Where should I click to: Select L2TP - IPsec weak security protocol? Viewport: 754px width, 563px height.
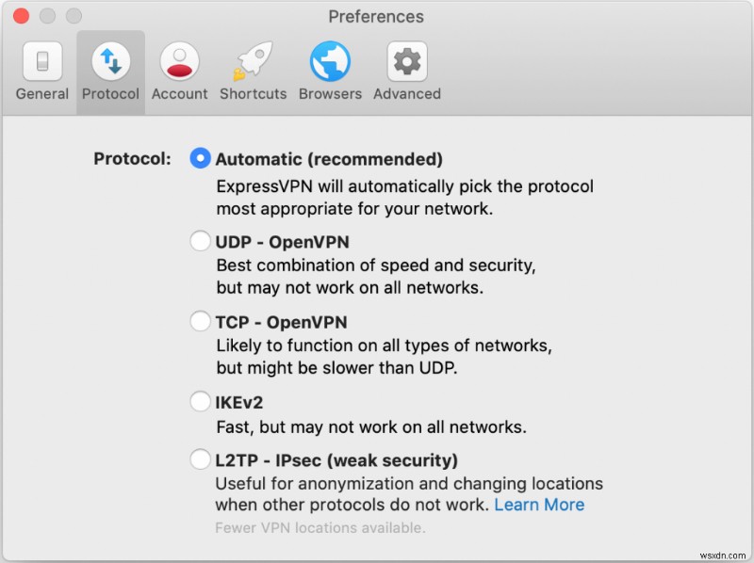(x=200, y=459)
